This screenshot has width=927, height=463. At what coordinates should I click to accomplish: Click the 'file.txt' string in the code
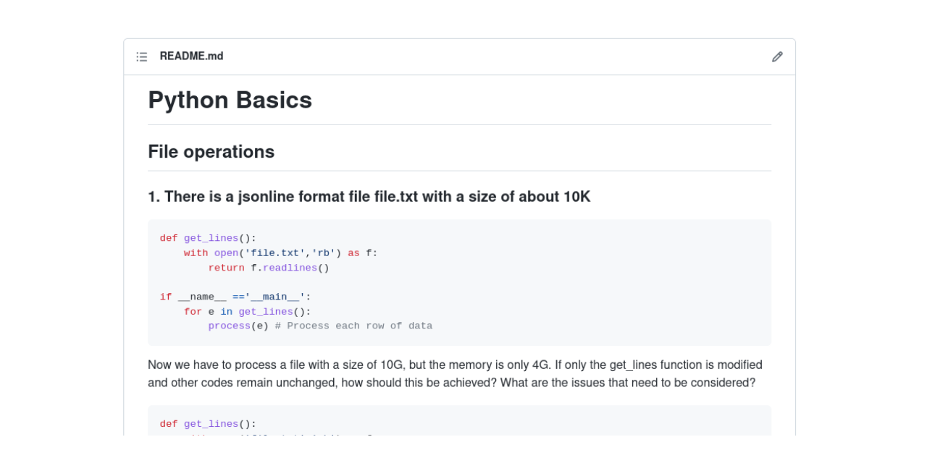274,253
